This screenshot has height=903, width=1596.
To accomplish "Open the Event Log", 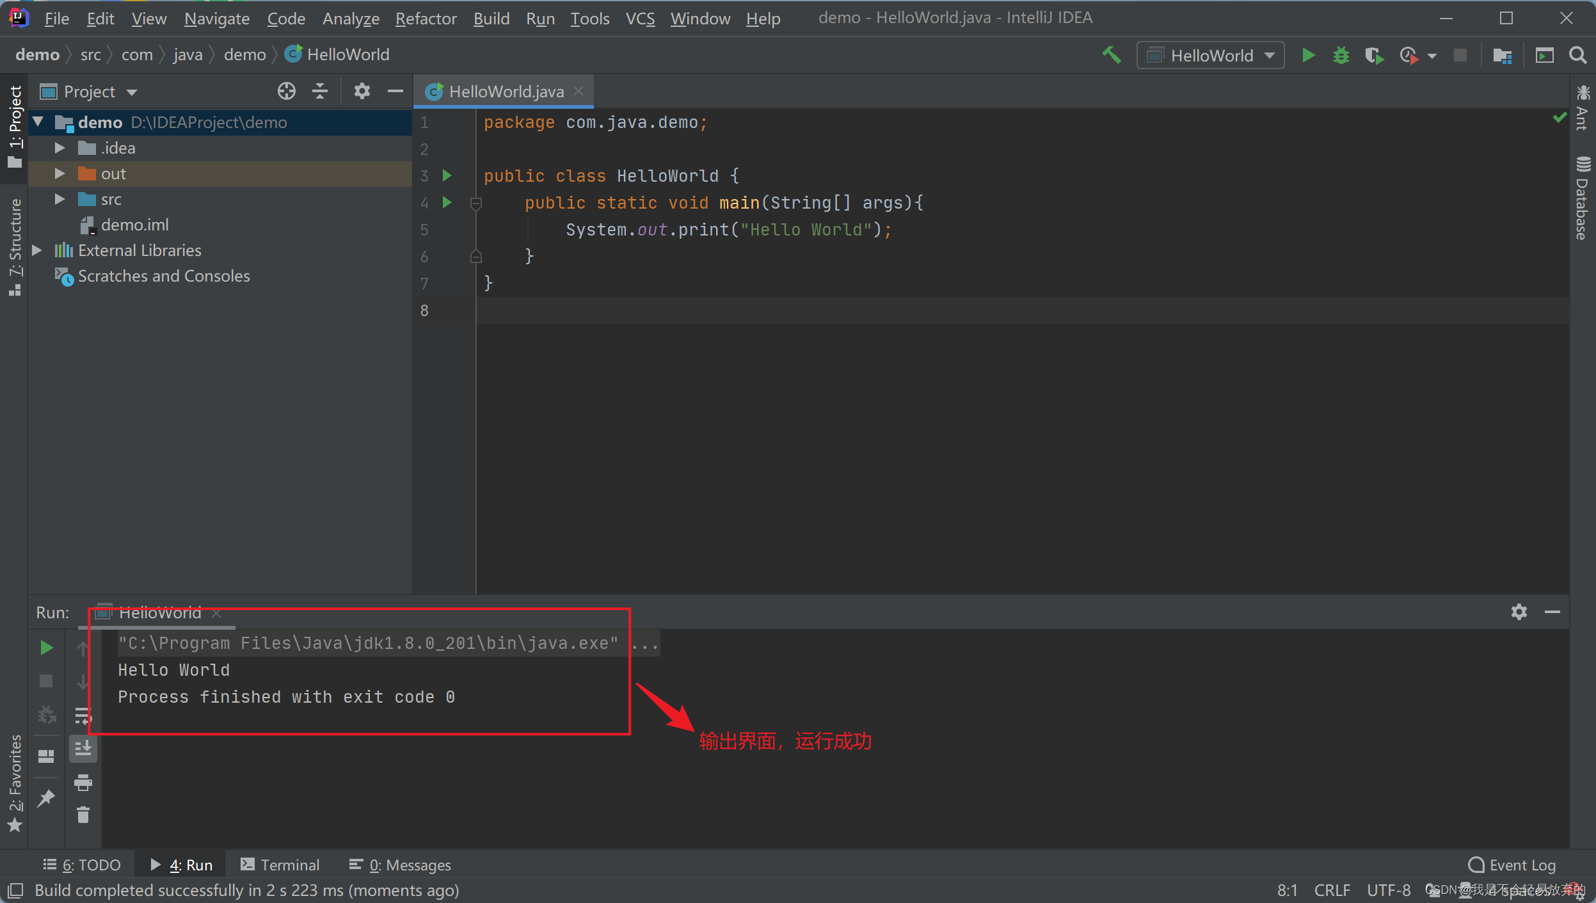I will click(1512, 865).
